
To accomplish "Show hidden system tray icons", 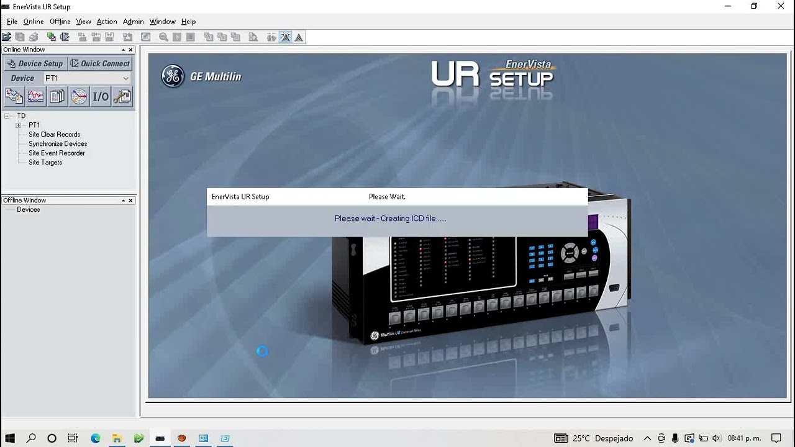I will 647,438.
